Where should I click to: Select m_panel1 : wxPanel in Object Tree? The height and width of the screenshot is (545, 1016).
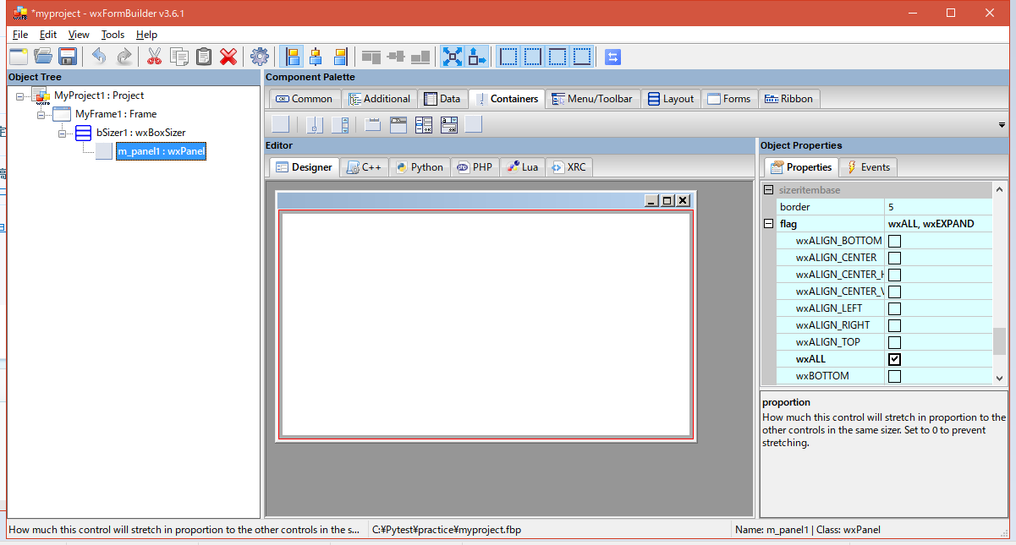[160, 151]
